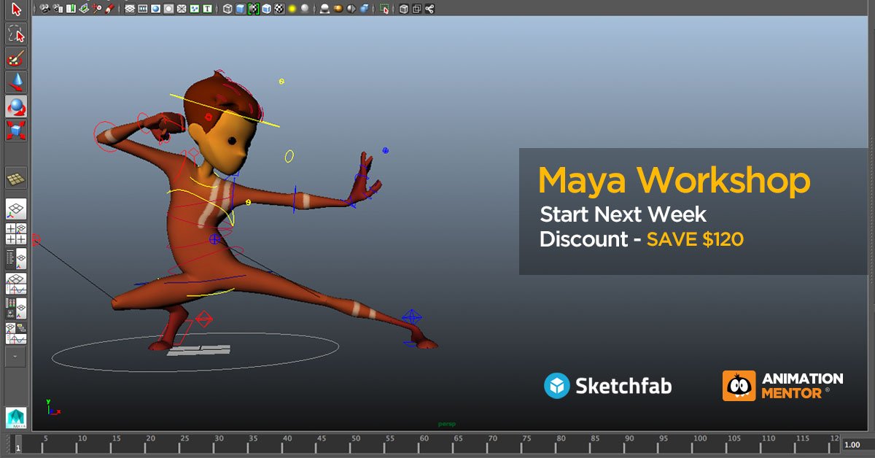Choose the Paint Selection tool

tap(16, 58)
